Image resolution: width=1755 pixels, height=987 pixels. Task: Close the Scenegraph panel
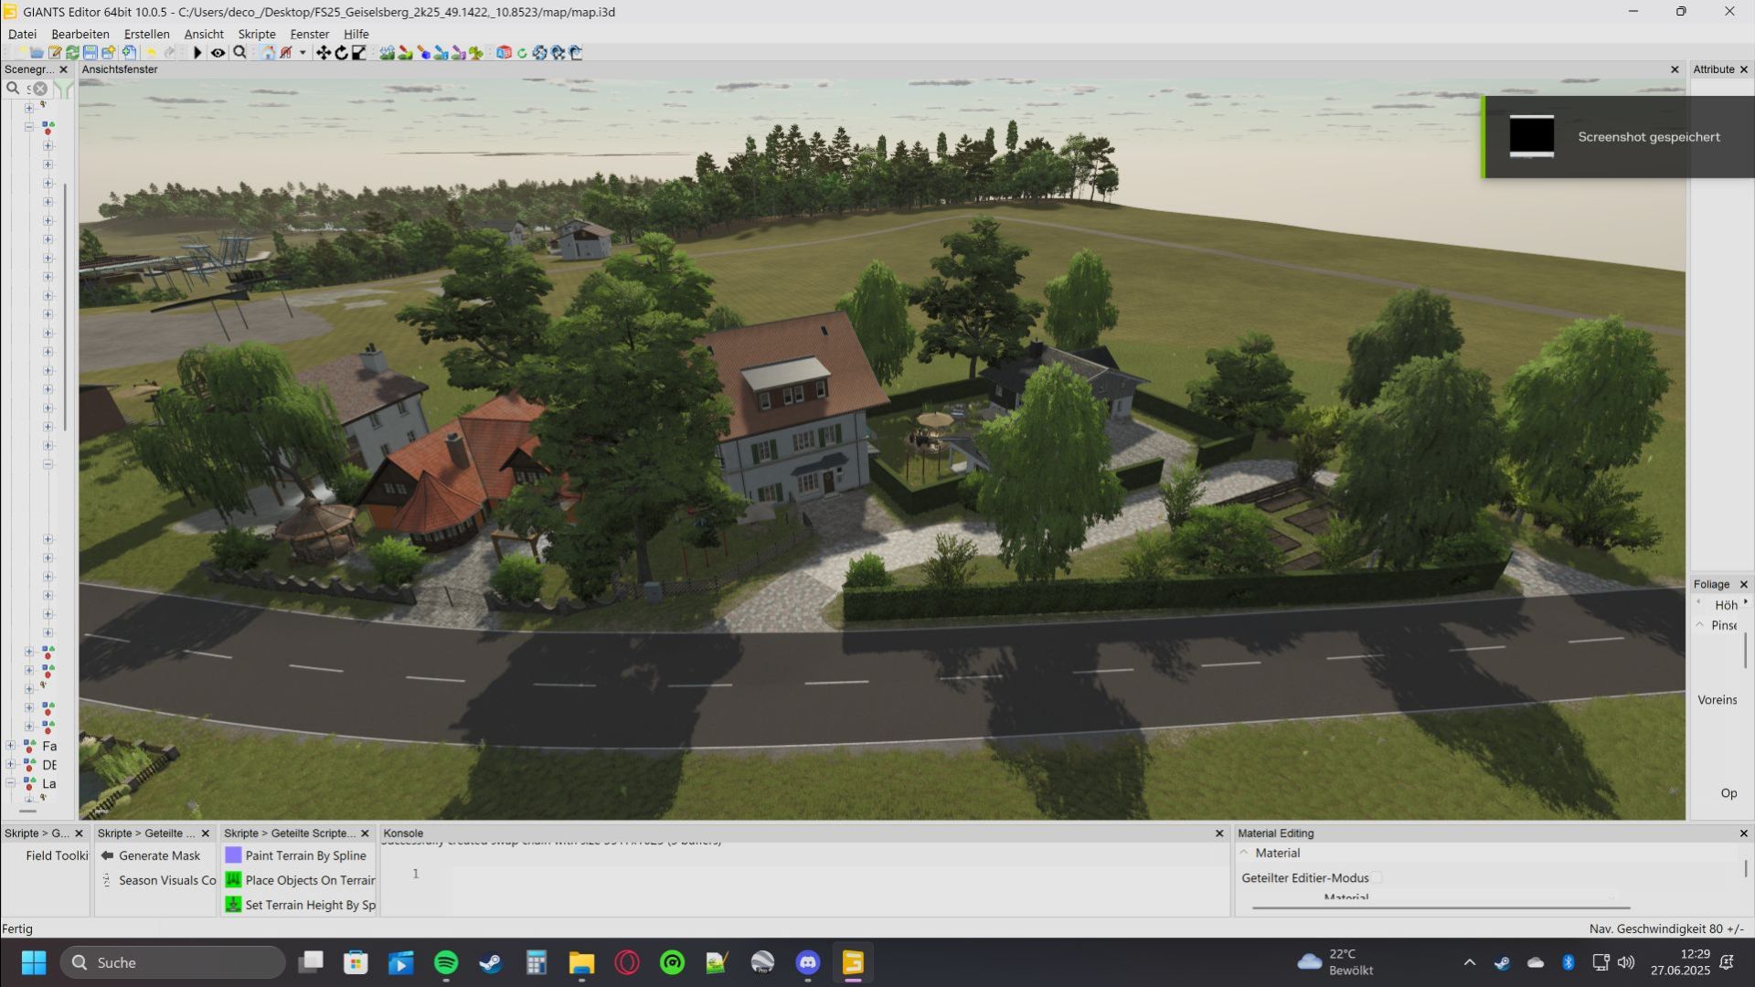click(x=63, y=69)
